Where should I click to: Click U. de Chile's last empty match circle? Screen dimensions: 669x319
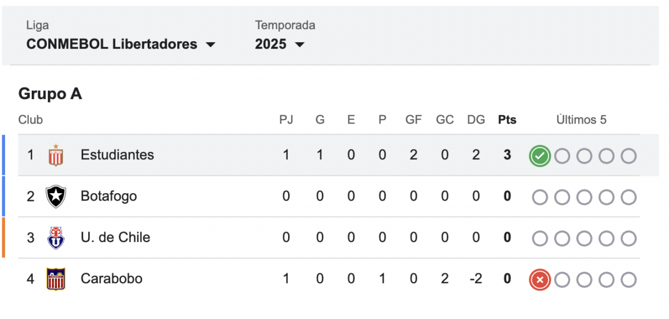pos(628,238)
